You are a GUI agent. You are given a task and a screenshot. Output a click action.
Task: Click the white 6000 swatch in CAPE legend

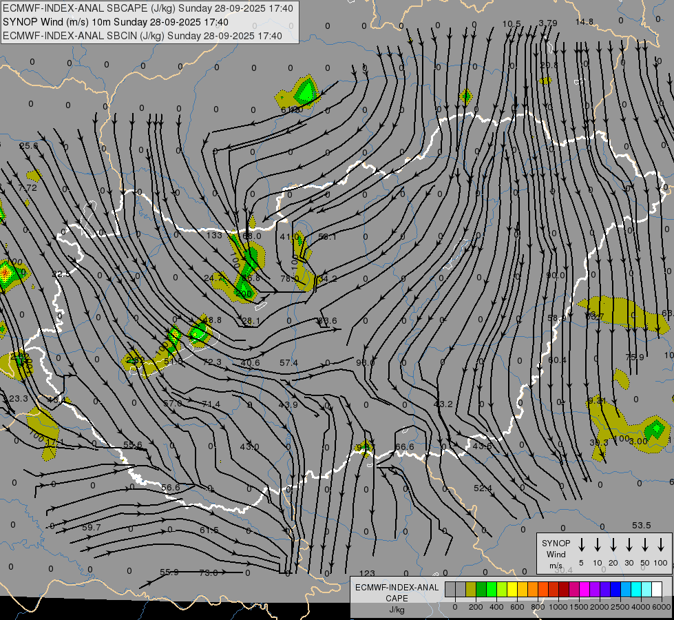click(x=656, y=590)
